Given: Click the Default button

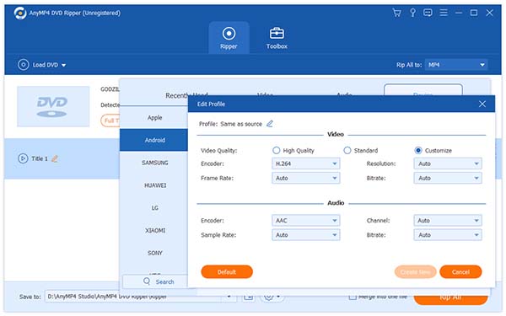Looking at the screenshot, I should click(227, 272).
